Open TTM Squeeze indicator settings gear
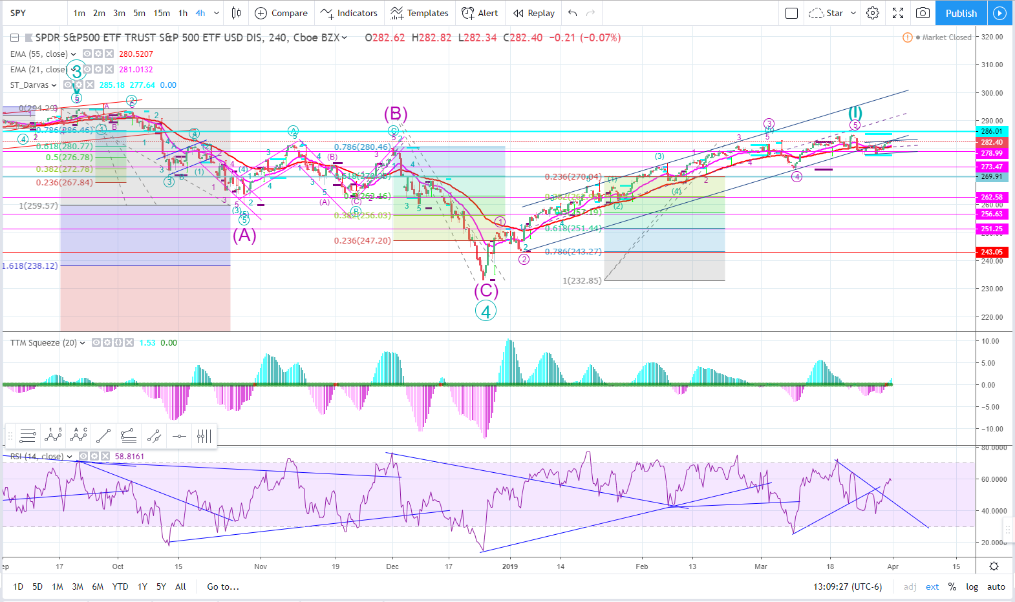Image resolution: width=1015 pixels, height=602 pixels. pyautogui.click(x=107, y=342)
